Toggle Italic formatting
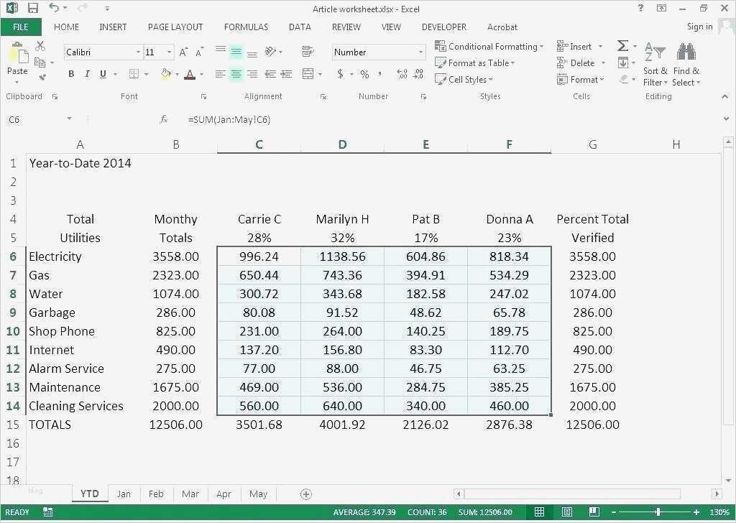The height and width of the screenshot is (523, 736). 87,74
